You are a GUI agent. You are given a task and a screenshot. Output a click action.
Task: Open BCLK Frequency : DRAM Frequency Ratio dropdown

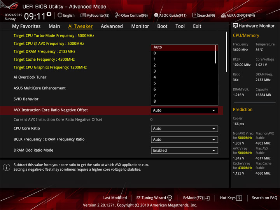184,140
